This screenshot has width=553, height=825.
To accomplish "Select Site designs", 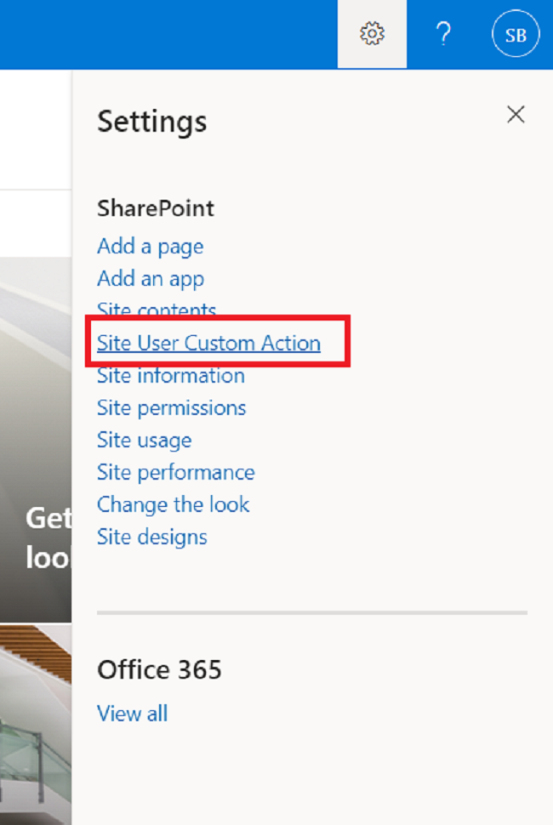I will (x=151, y=538).
